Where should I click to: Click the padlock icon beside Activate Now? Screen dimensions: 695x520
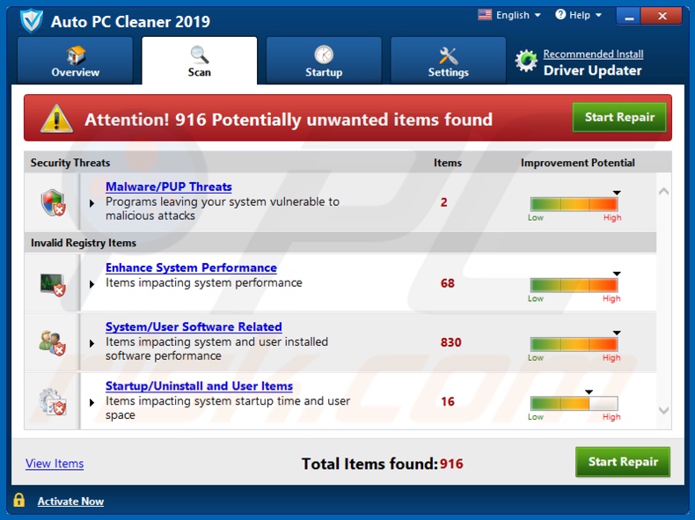(x=18, y=500)
